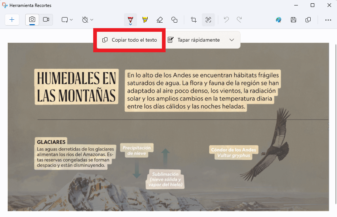Open the delay timer dropdown

87,20
